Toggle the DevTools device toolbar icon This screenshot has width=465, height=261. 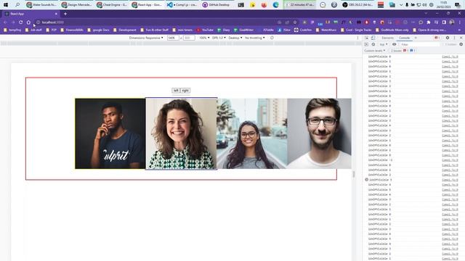(373, 38)
